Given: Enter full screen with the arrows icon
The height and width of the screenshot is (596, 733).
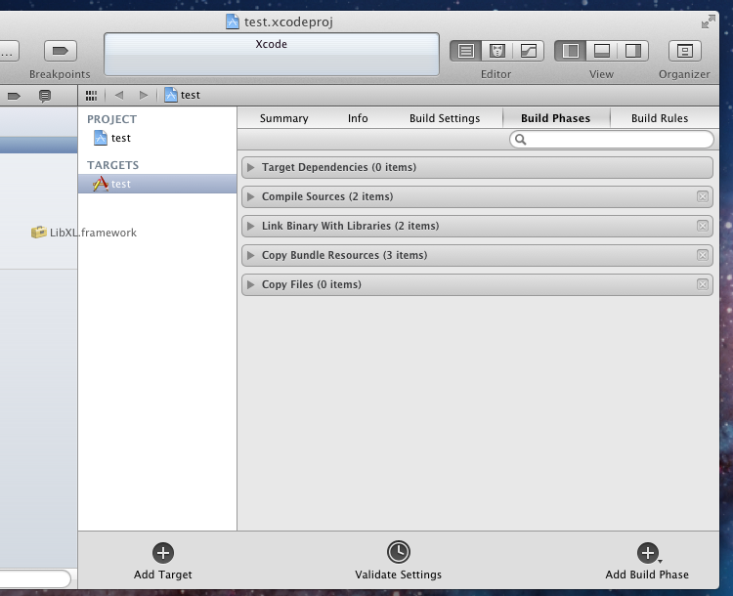Looking at the screenshot, I should click(x=709, y=21).
